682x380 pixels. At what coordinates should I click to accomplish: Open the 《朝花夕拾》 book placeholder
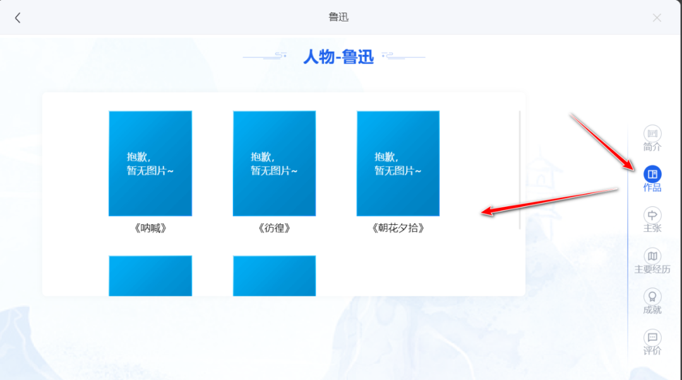tap(398, 164)
